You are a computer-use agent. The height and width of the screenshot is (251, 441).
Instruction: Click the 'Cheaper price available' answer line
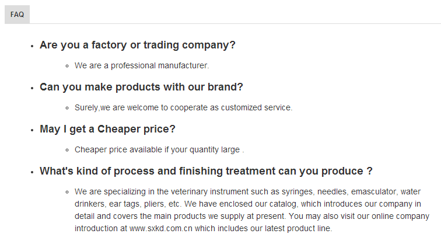(x=159, y=149)
